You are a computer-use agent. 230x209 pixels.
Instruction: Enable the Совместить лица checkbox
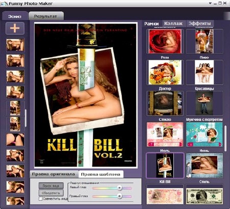tap(40, 199)
